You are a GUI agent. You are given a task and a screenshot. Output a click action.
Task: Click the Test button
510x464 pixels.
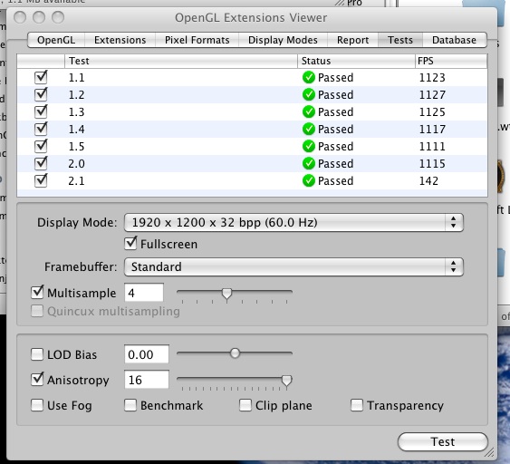(x=443, y=442)
